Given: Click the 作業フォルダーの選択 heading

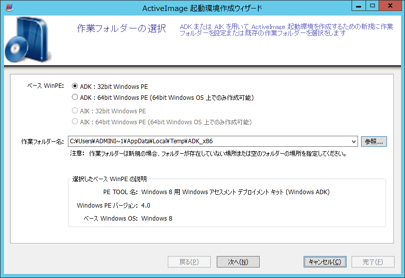Looking at the screenshot, I should pos(121,28).
